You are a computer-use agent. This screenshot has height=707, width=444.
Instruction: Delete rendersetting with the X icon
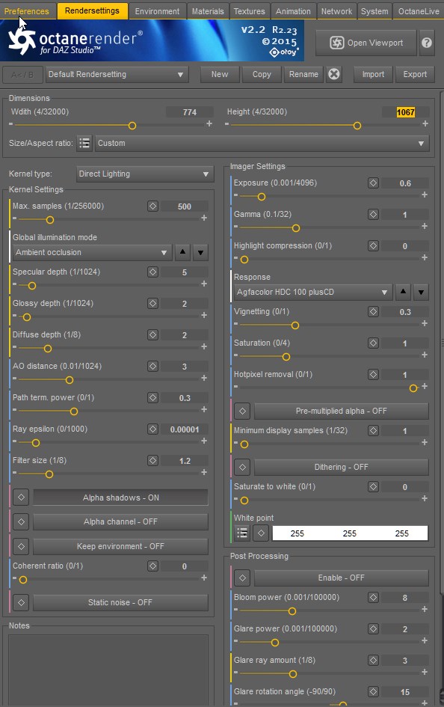(x=333, y=74)
